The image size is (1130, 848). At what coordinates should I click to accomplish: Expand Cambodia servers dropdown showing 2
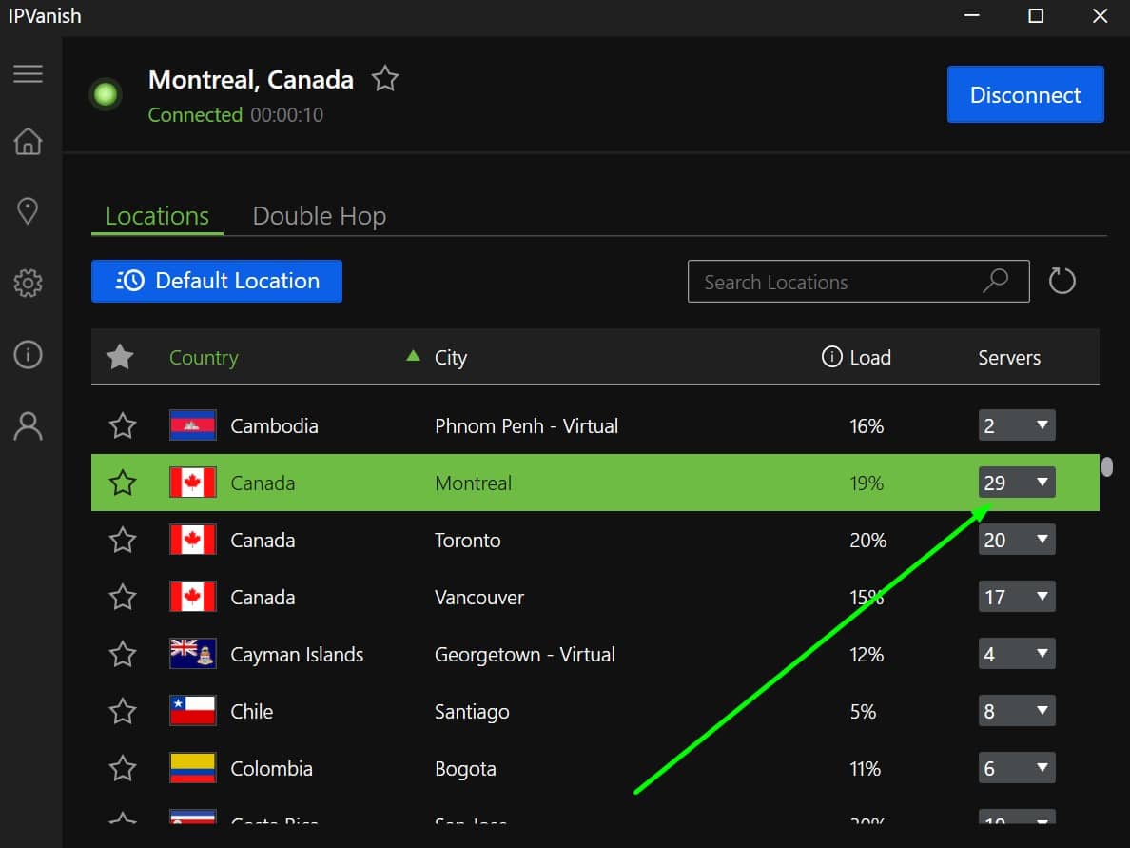click(x=1016, y=424)
